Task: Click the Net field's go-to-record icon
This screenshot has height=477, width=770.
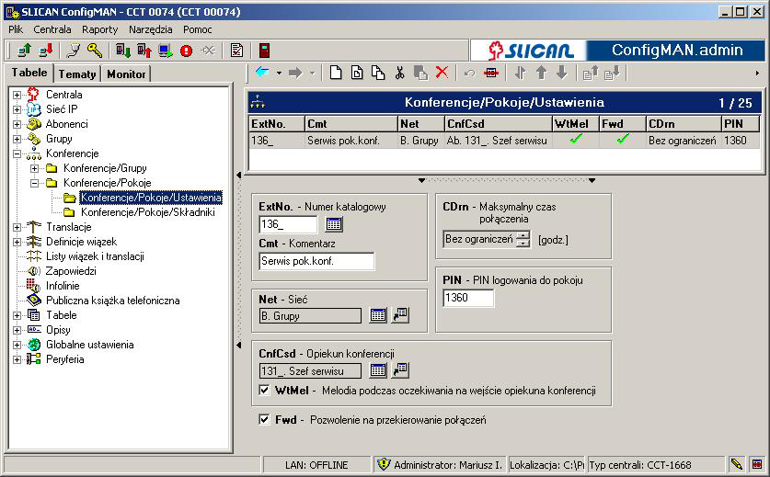Action: [x=401, y=314]
